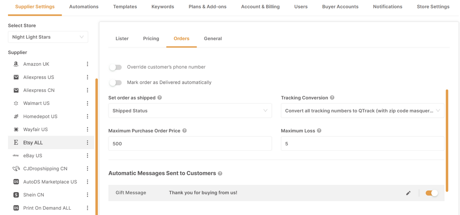Open the Buyer Accounts tab

[340, 7]
